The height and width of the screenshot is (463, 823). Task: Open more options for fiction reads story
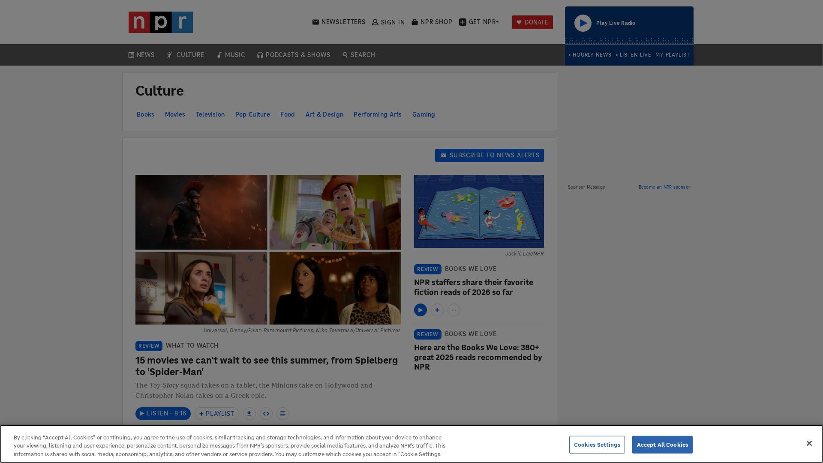[x=454, y=310]
